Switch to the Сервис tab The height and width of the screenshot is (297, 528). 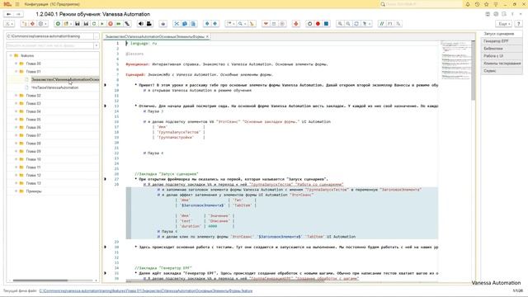(x=502, y=71)
